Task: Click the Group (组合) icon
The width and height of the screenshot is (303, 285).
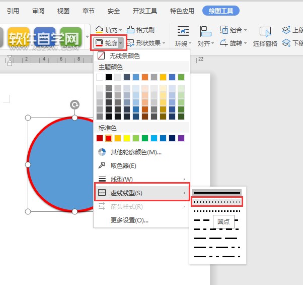Action: coord(224,30)
